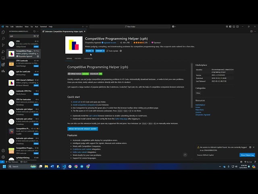Click Run Testcases in status bar
The height and width of the screenshot is (194, 258).
click(x=12, y=162)
